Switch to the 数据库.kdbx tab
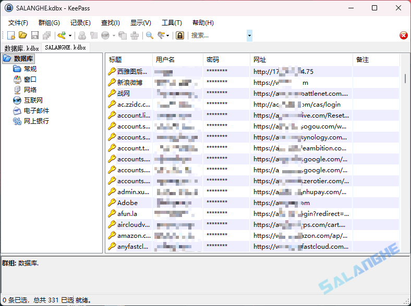The image size is (411, 306). click(x=21, y=48)
